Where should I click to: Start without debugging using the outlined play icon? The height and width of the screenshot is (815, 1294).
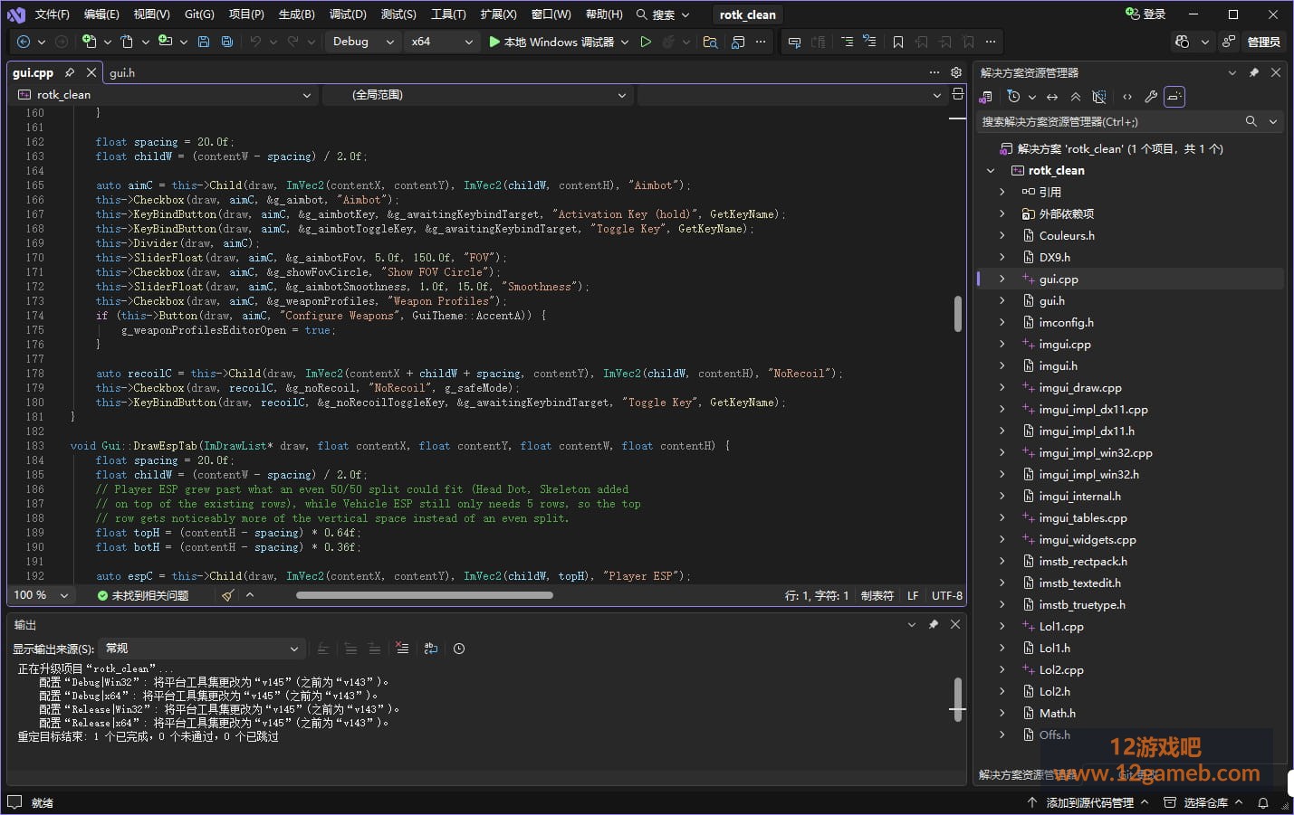coord(646,42)
